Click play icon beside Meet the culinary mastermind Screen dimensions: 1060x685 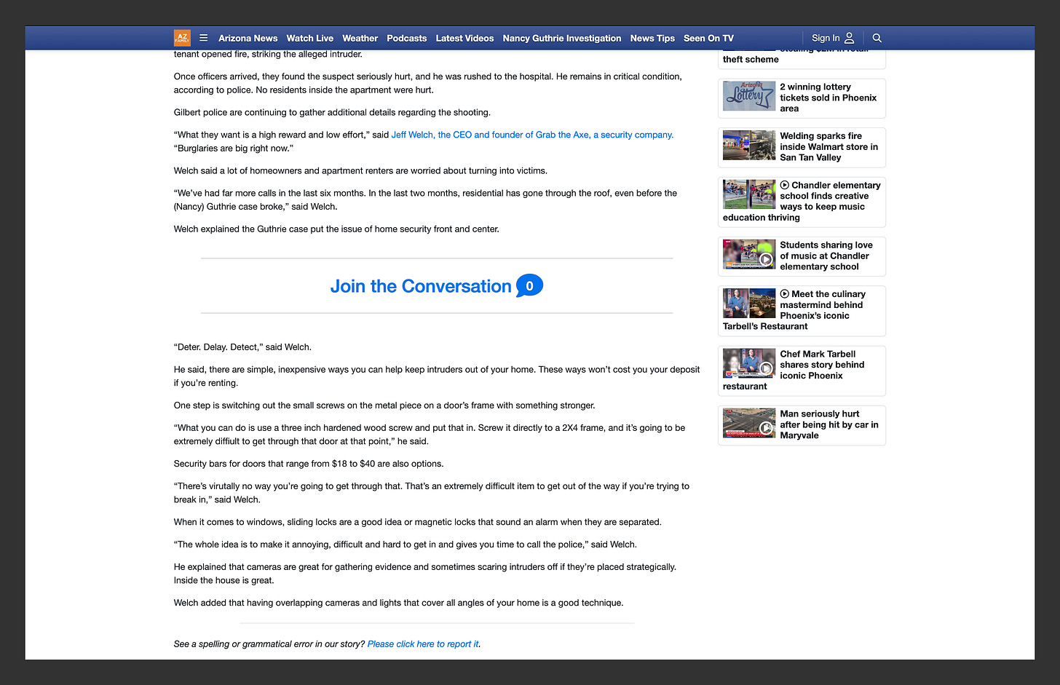785,294
